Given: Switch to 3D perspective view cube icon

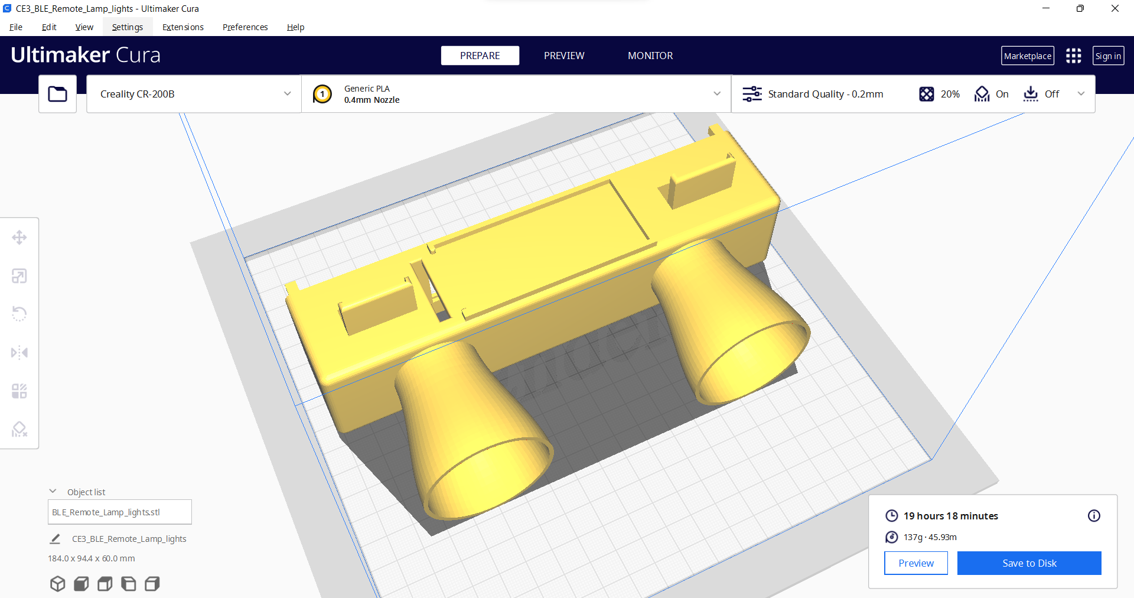Looking at the screenshot, I should pyautogui.click(x=57, y=584).
